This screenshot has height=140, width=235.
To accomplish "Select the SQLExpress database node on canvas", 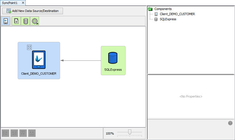I will pyautogui.click(x=113, y=60).
